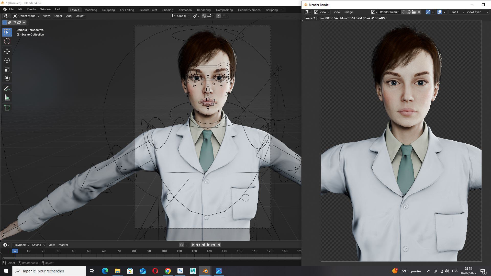Toggle auto keying record button
The width and height of the screenshot is (491, 276).
pyautogui.click(x=182, y=245)
